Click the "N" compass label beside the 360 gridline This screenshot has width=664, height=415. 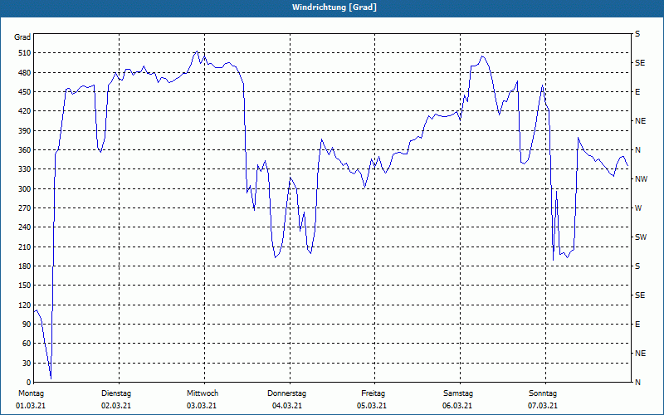coord(638,150)
